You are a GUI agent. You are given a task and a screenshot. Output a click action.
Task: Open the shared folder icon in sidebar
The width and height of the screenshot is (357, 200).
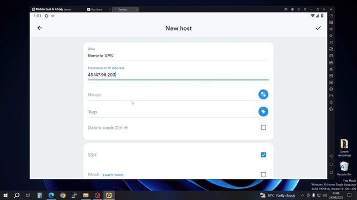[x=331, y=96]
